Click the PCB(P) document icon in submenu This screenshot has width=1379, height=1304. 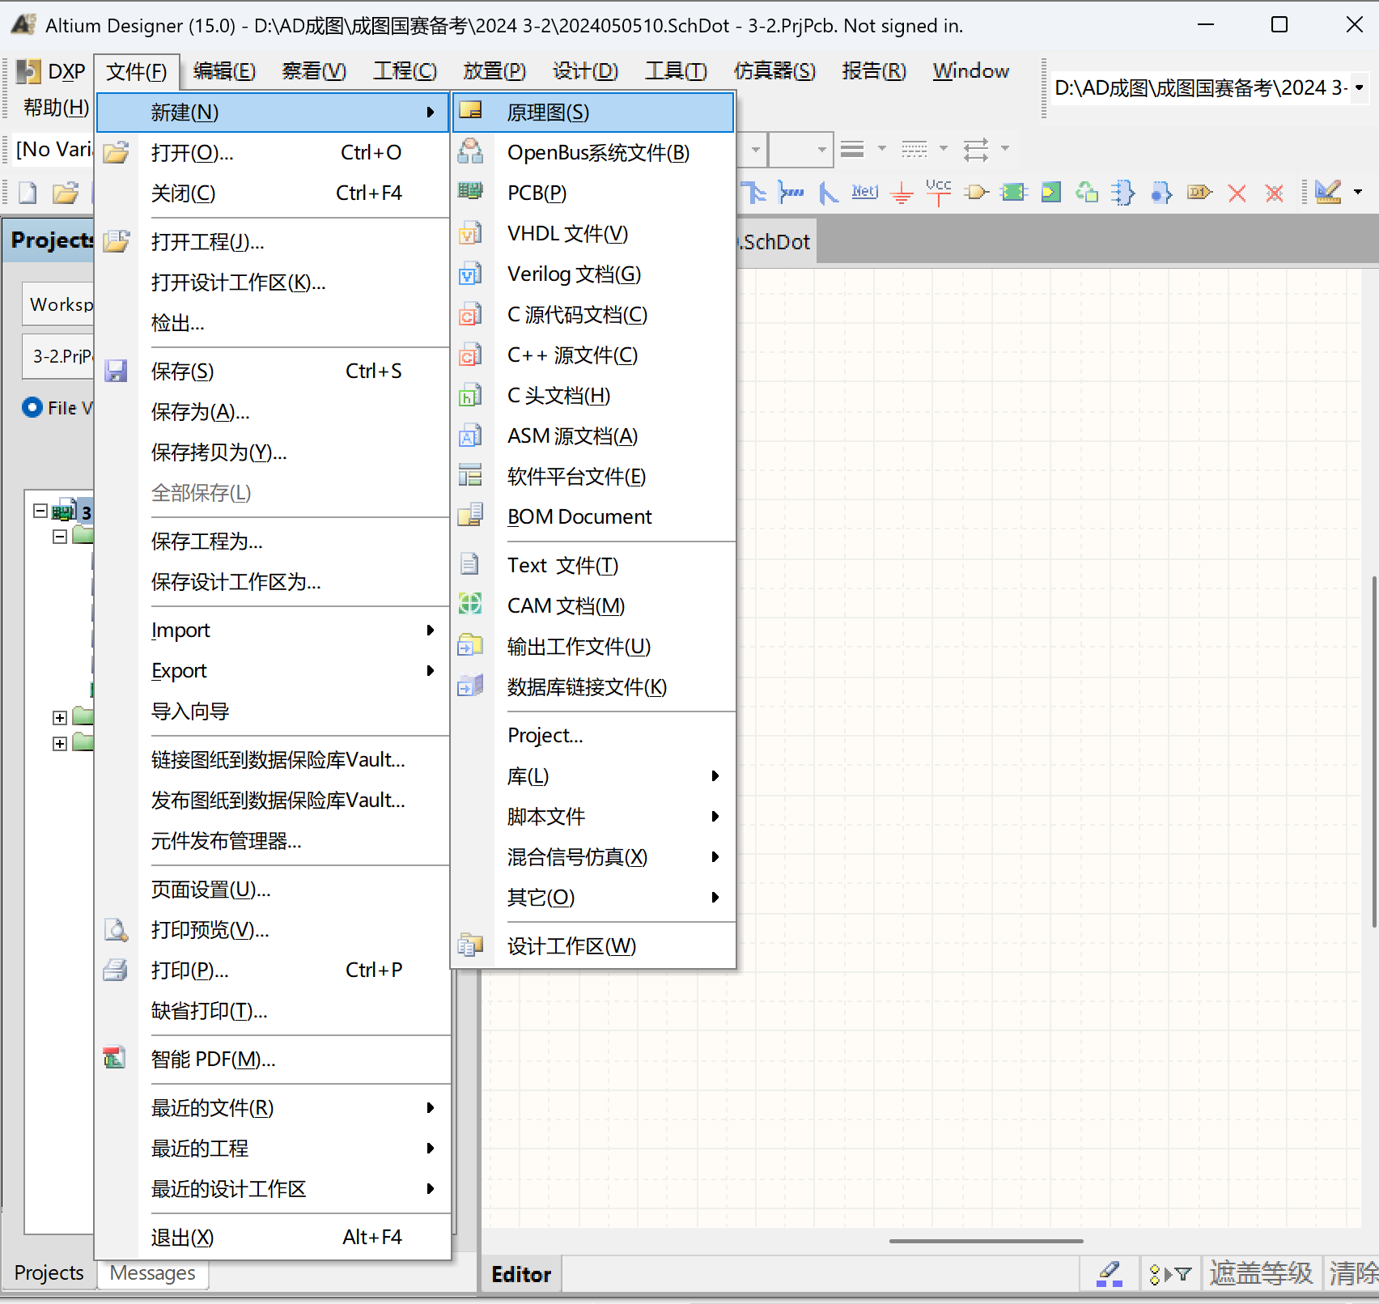pyautogui.click(x=470, y=192)
